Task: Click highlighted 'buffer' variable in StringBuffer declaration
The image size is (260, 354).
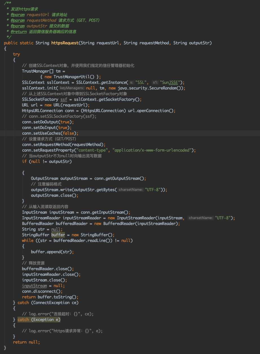Action: point(58,235)
